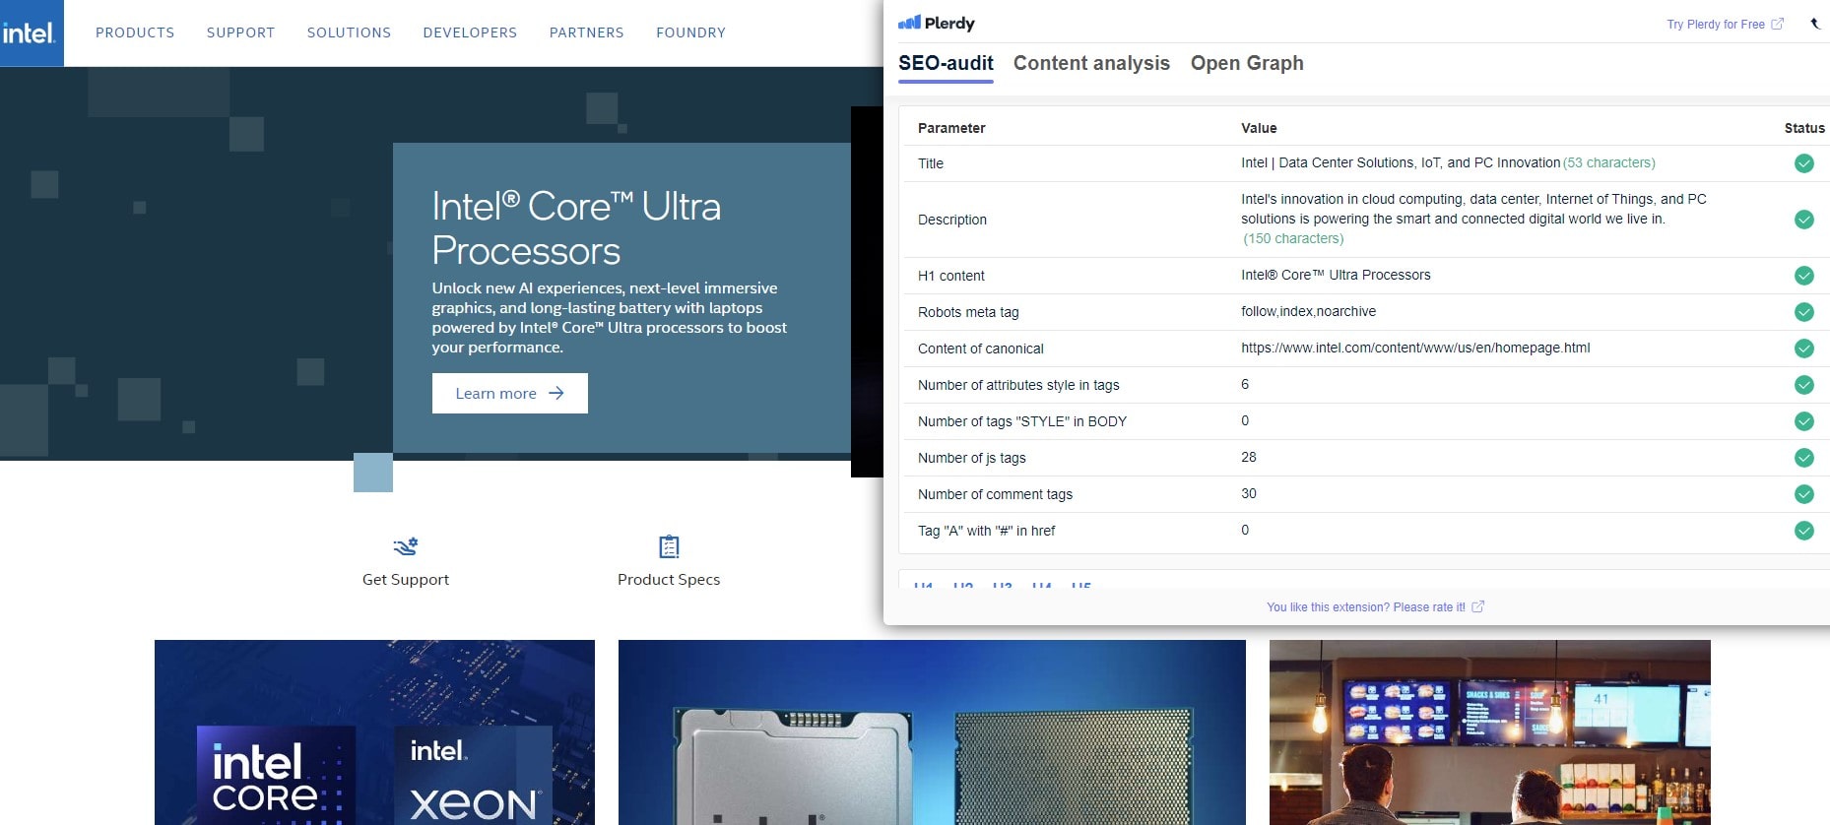Click 'You like this extension? Please rate it!'

1365,607
